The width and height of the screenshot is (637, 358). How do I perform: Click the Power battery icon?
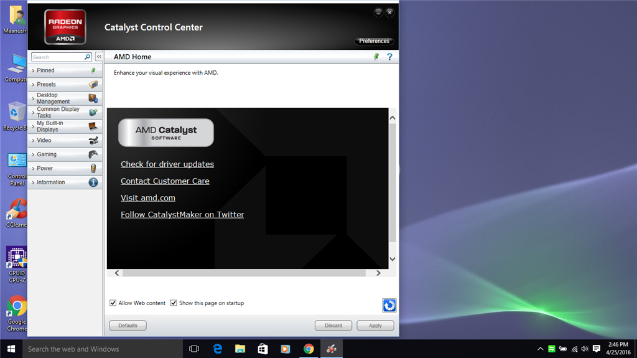93,168
